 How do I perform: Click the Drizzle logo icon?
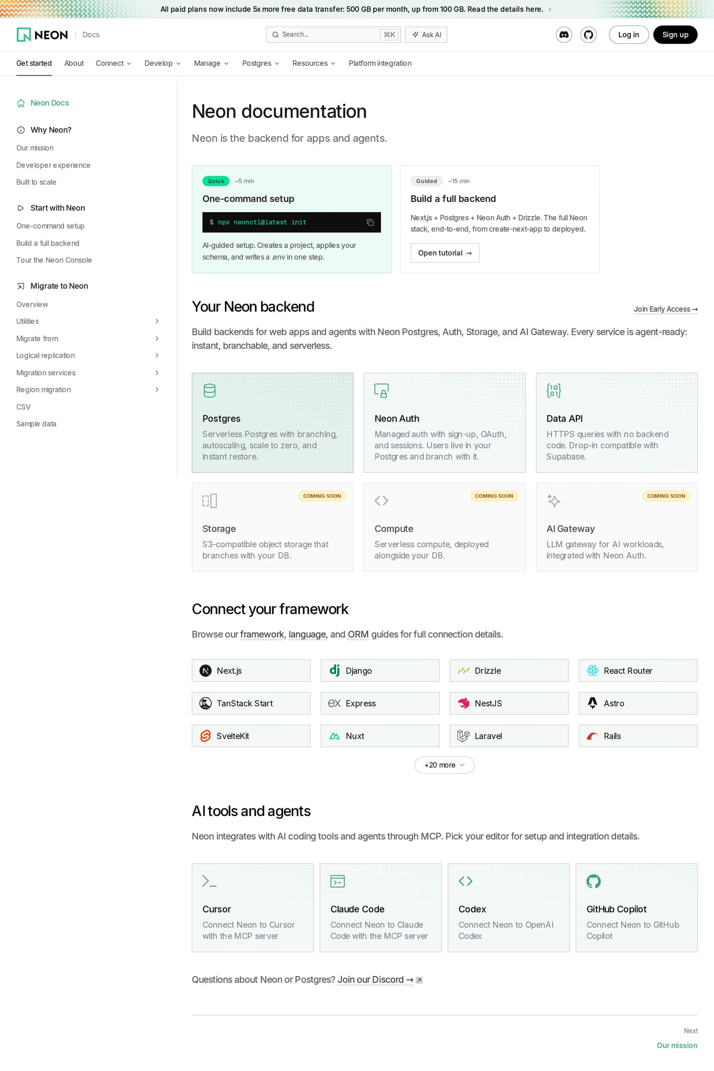point(464,671)
